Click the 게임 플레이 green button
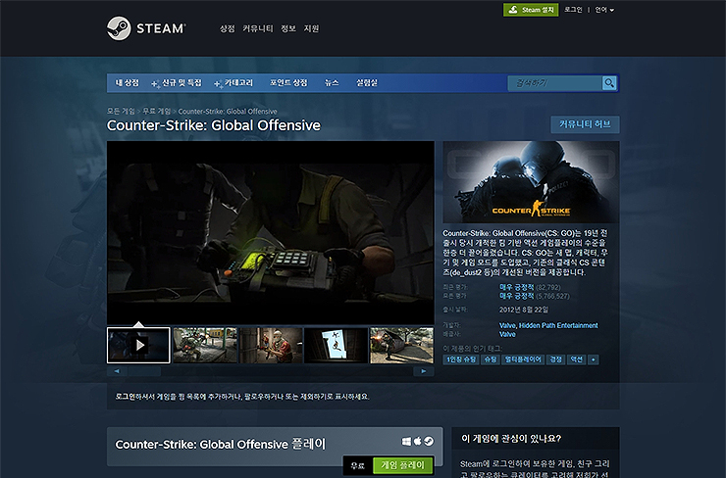Screen dimensions: 726x478 click(402, 465)
